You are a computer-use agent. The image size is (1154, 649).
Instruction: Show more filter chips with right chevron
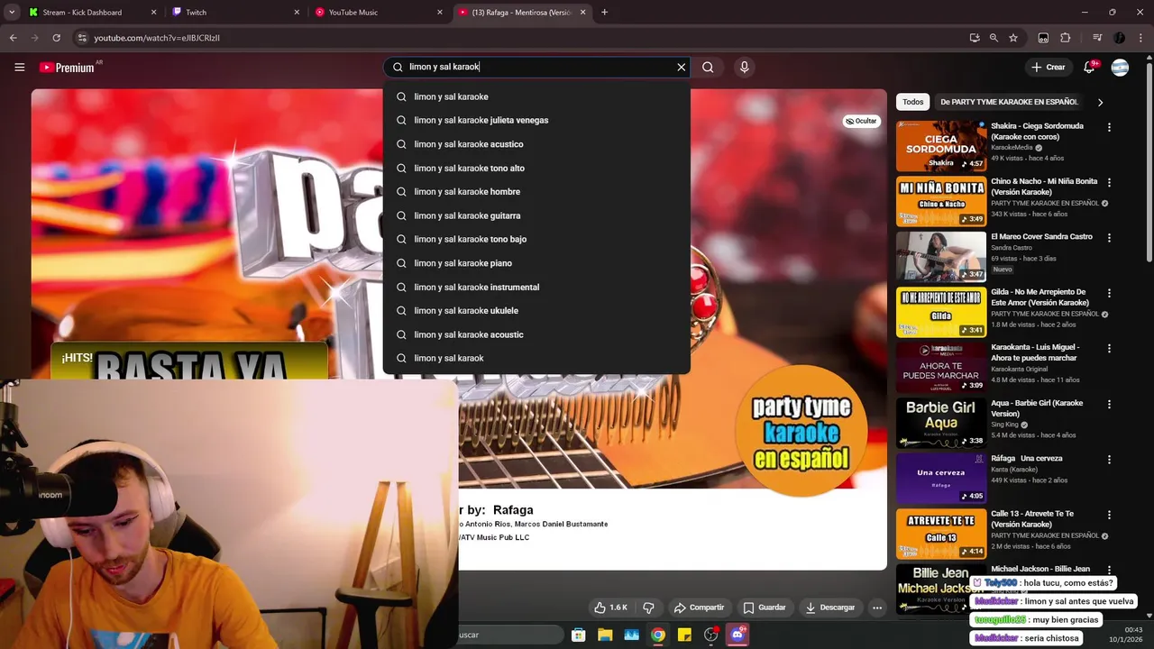point(1100,102)
